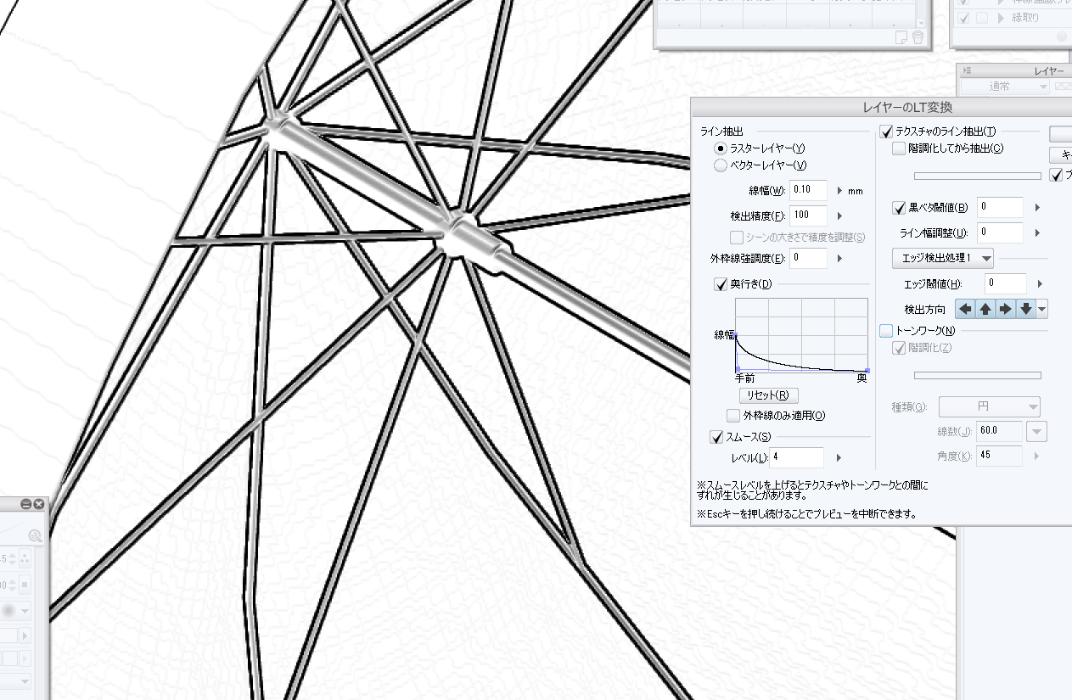This screenshot has width=1072, height=700.
Task: Click the 検出精度 value field showing 100
Action: coord(808,216)
